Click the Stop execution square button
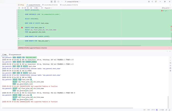Screen dimensions: 172x111 tap(42, 8)
